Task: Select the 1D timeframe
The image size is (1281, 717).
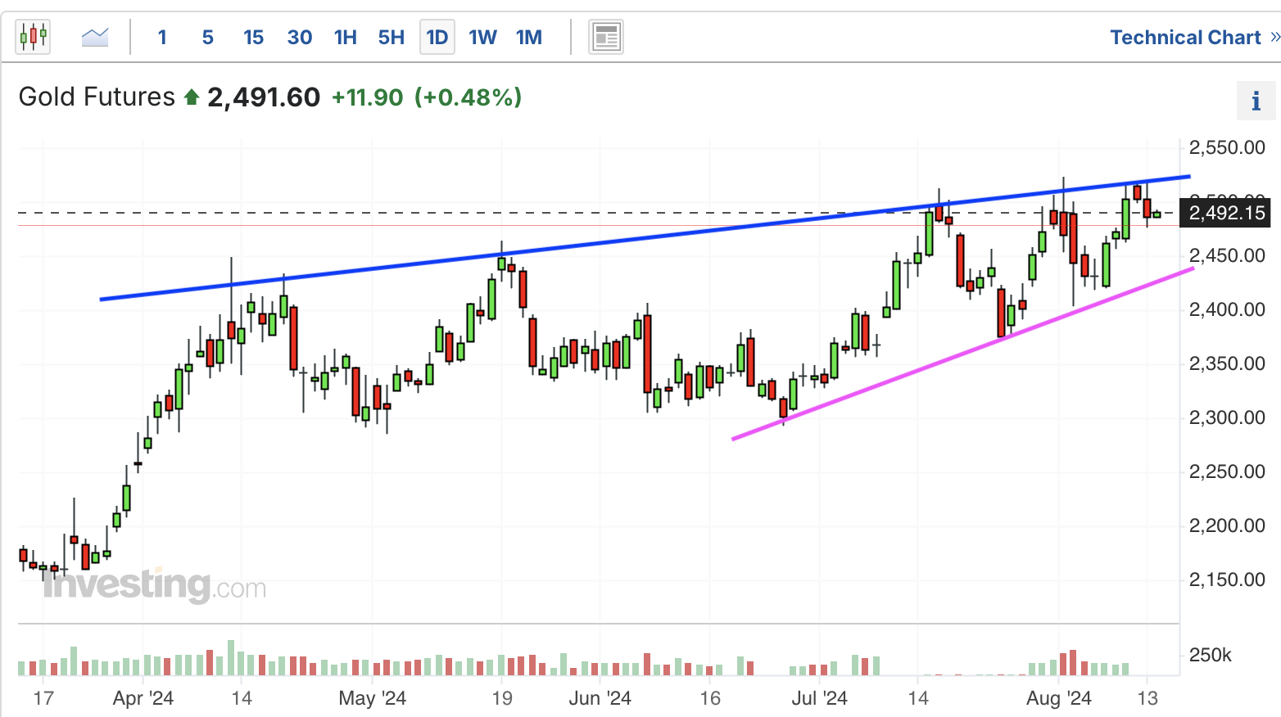Action: tap(437, 38)
